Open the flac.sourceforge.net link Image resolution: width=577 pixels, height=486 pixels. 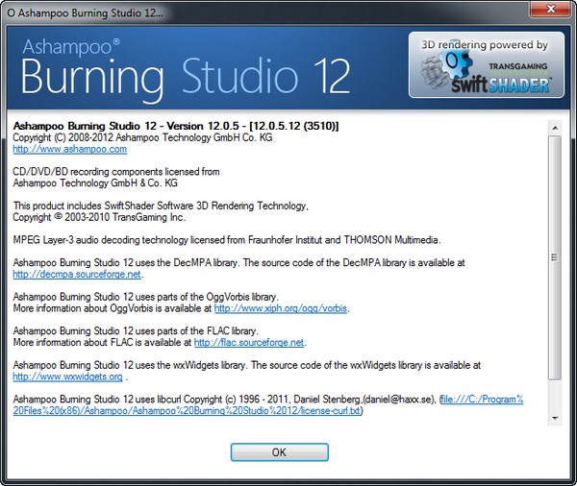[249, 342]
